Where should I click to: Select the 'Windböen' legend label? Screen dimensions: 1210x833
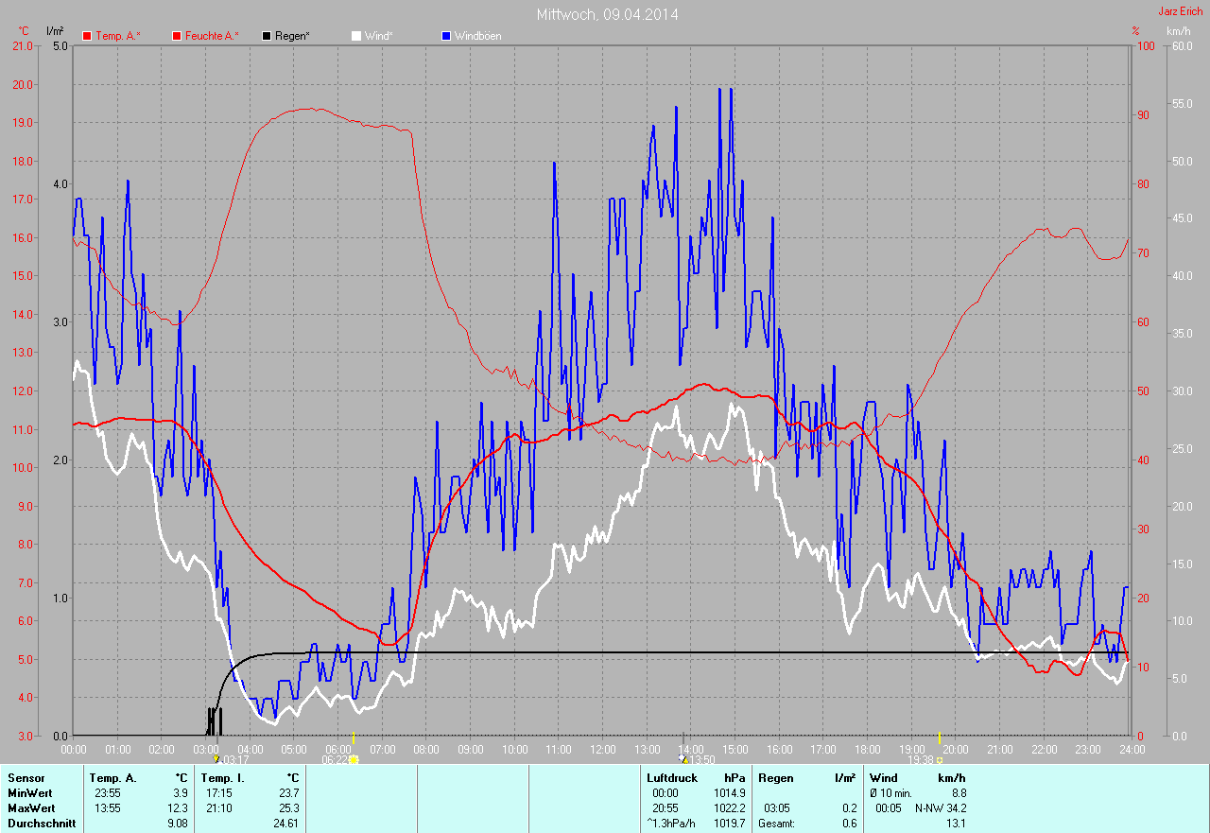(478, 36)
